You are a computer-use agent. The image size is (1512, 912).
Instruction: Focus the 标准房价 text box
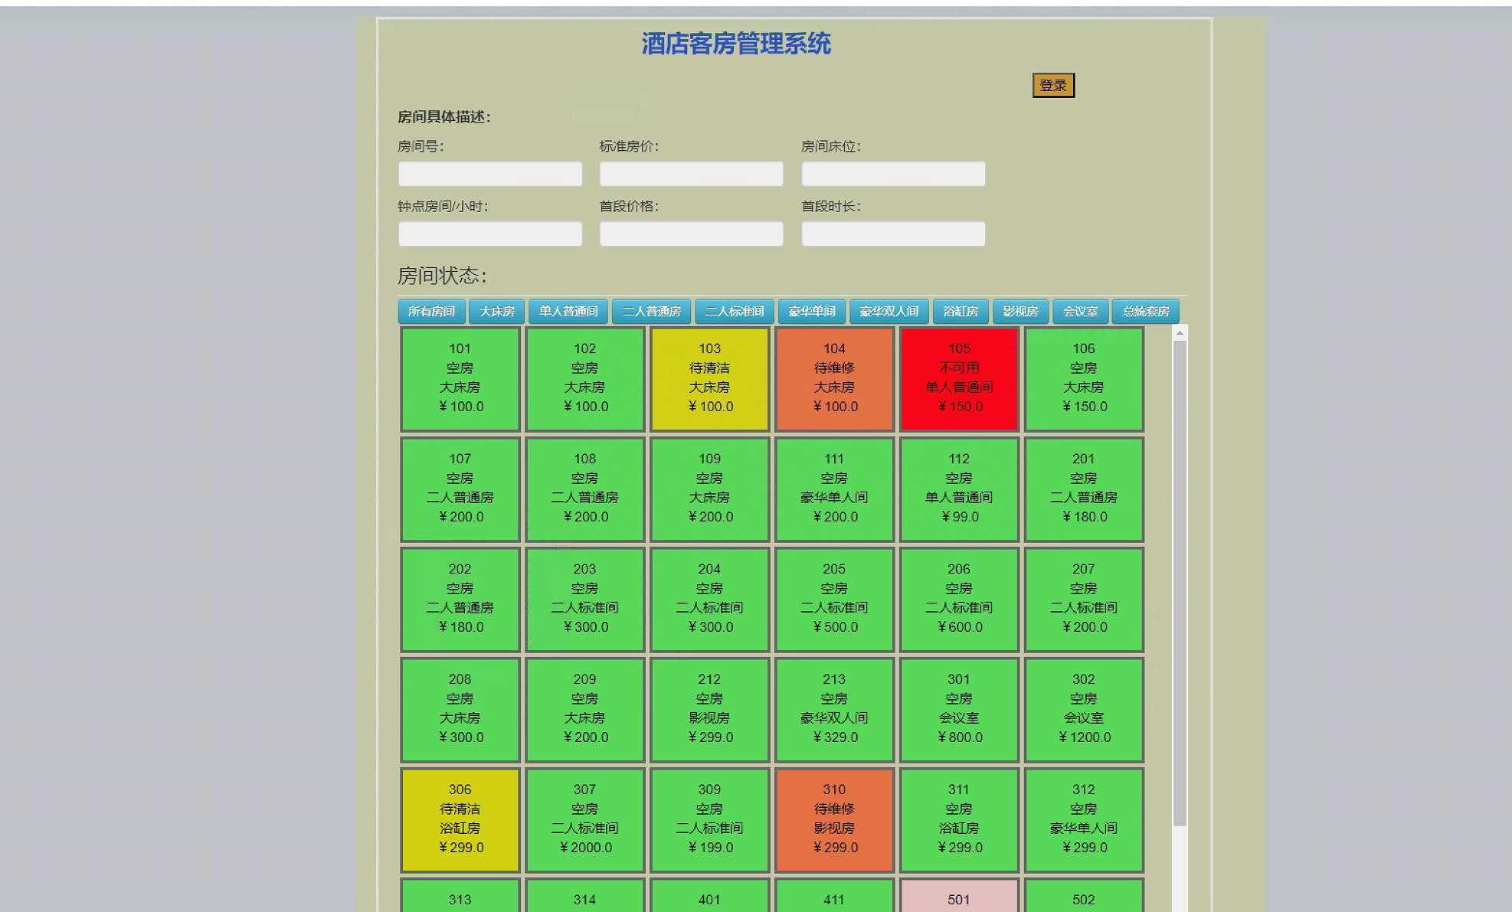[x=691, y=174]
